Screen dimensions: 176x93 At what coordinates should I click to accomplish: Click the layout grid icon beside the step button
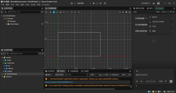[105, 3]
